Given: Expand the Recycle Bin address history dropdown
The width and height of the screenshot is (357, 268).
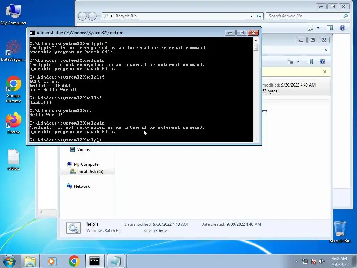Looking at the screenshot, I should tap(251, 16).
